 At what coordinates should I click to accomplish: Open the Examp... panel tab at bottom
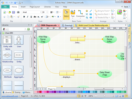(17, 92)
